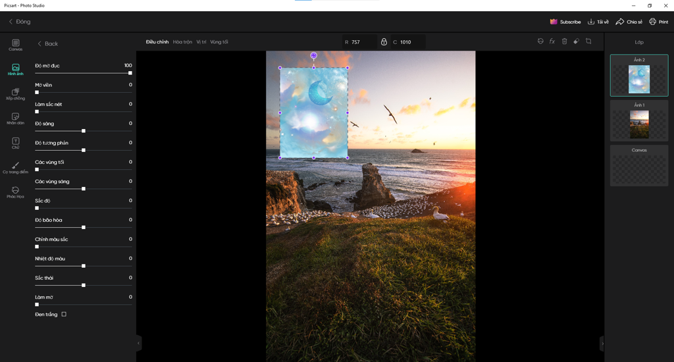Click the bottom-right resize handle of moon image
Image resolution: width=674 pixels, height=362 pixels.
(348, 158)
